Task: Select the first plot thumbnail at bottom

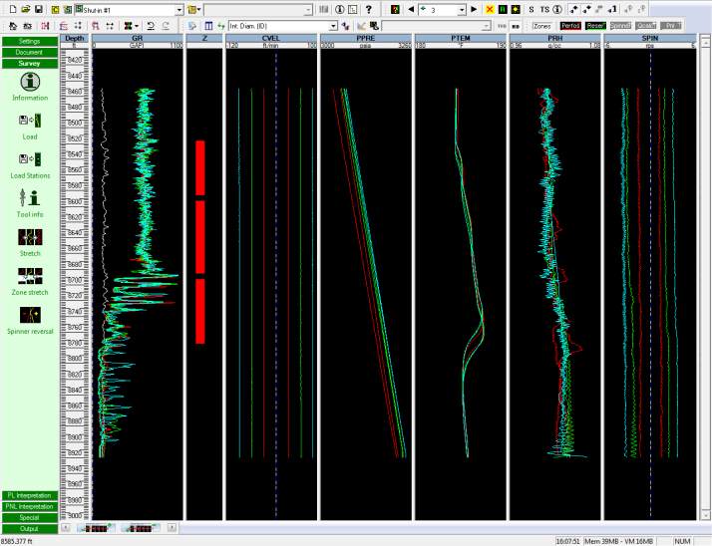Action: pyautogui.click(x=96, y=528)
